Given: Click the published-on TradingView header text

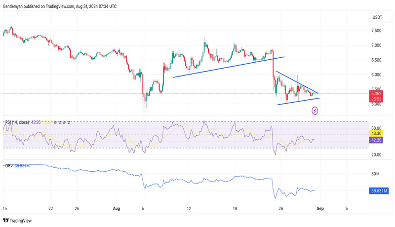Looking at the screenshot, I should [60, 6].
